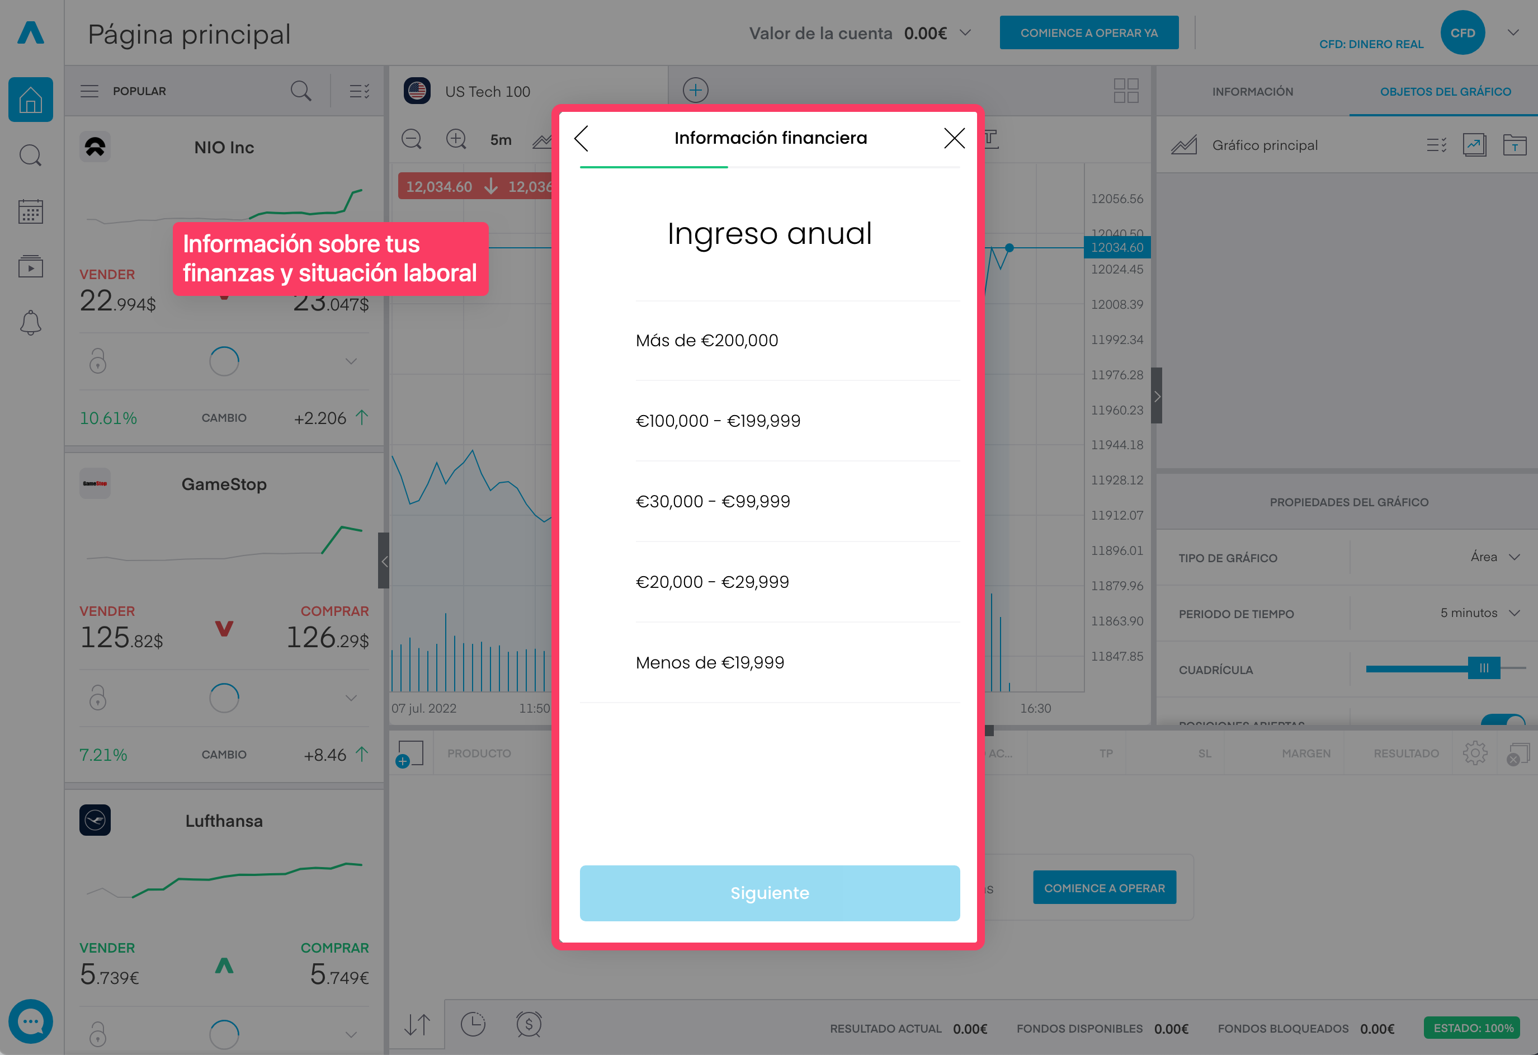Open the home dashboard sidebar icon
Screen dimensions: 1538x1055
click(30, 99)
